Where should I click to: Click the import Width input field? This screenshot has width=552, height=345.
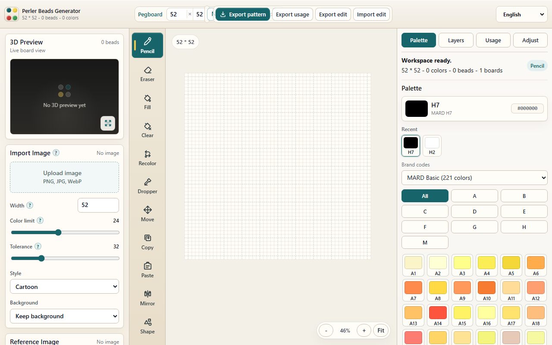pos(98,205)
